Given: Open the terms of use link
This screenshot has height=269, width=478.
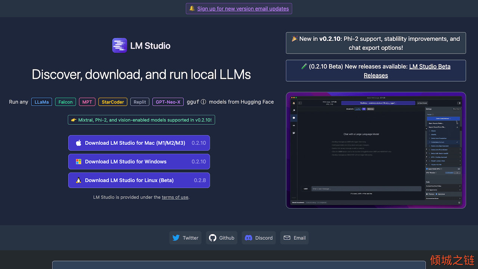Looking at the screenshot, I should tap(175, 197).
